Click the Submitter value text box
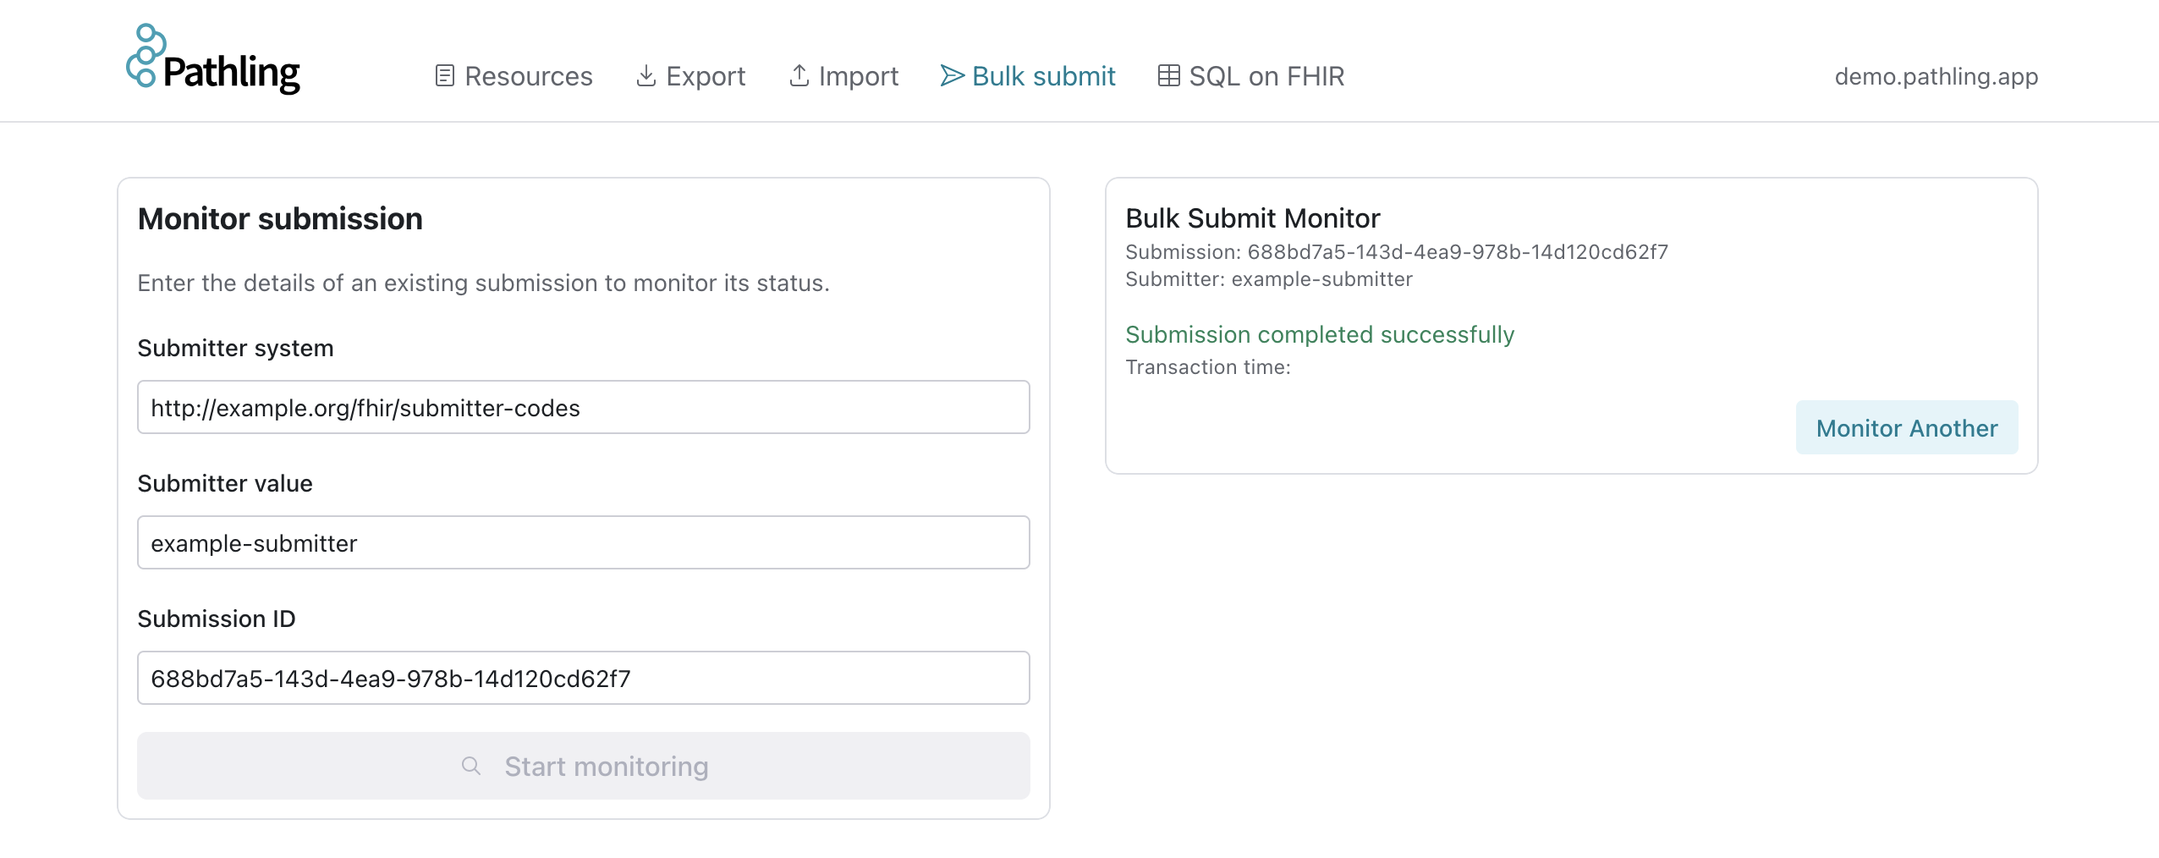 [x=583, y=542]
